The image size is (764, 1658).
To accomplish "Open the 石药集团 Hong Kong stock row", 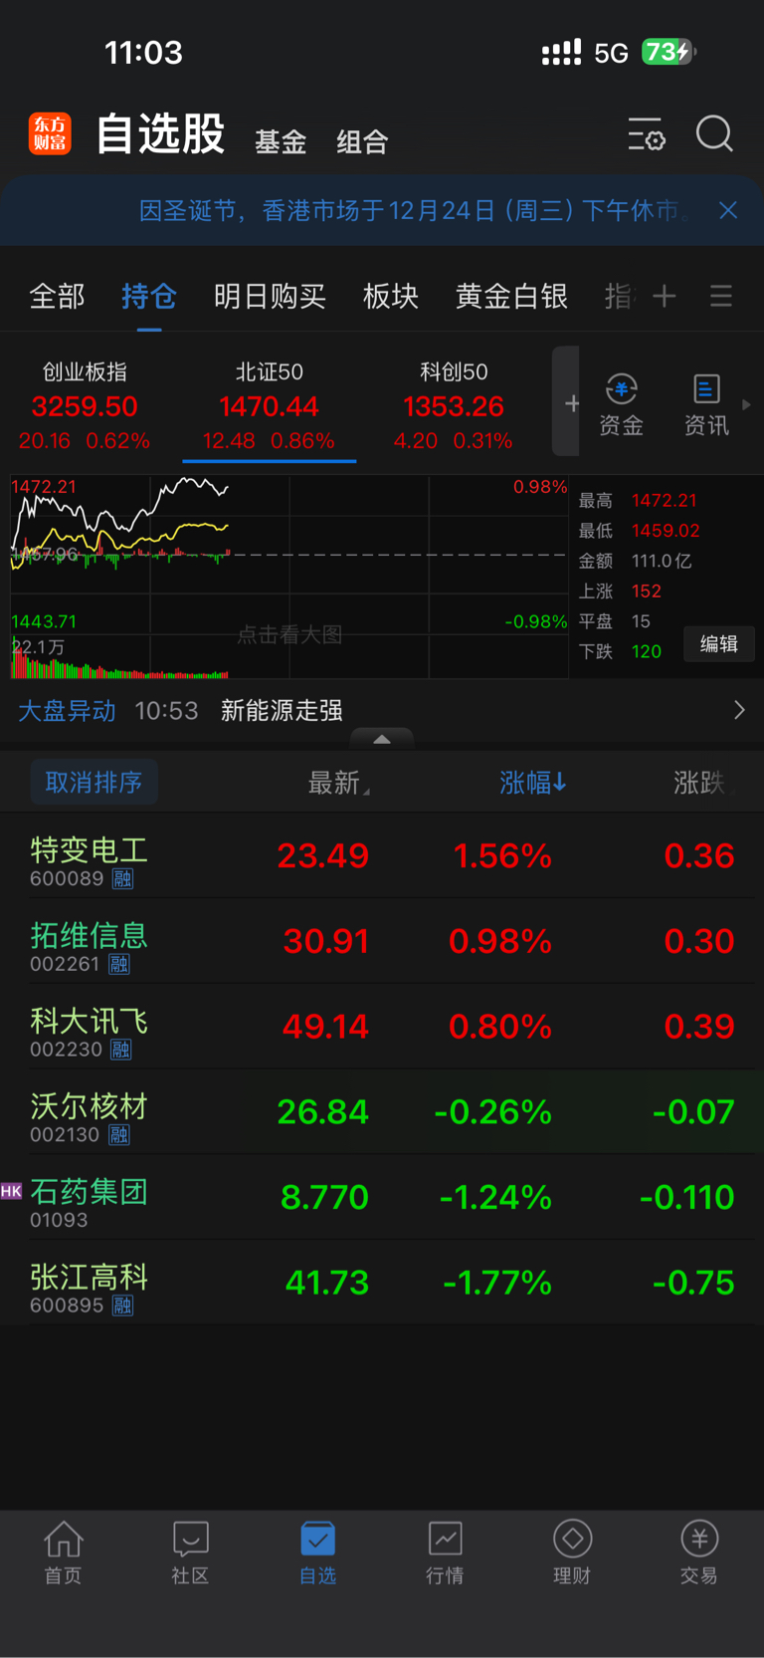I will 382,1199.
